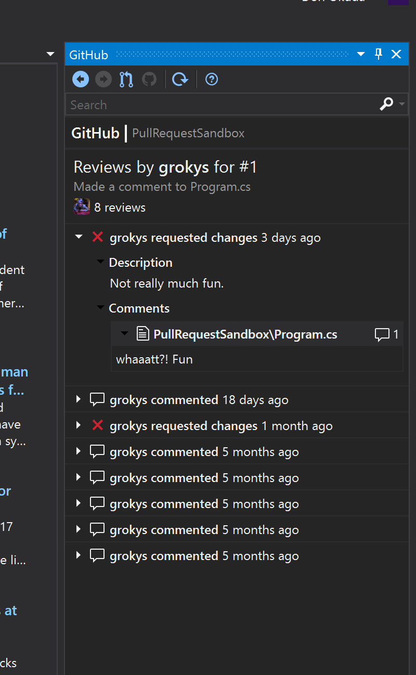
Task: Click the search magnifier icon
Action: (x=386, y=105)
